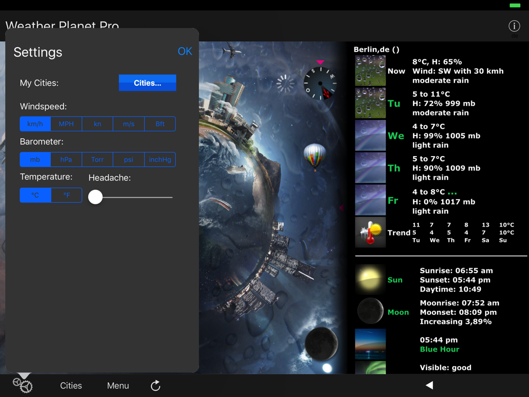
Task: Tap the Blue Hour image
Action: 370,344
